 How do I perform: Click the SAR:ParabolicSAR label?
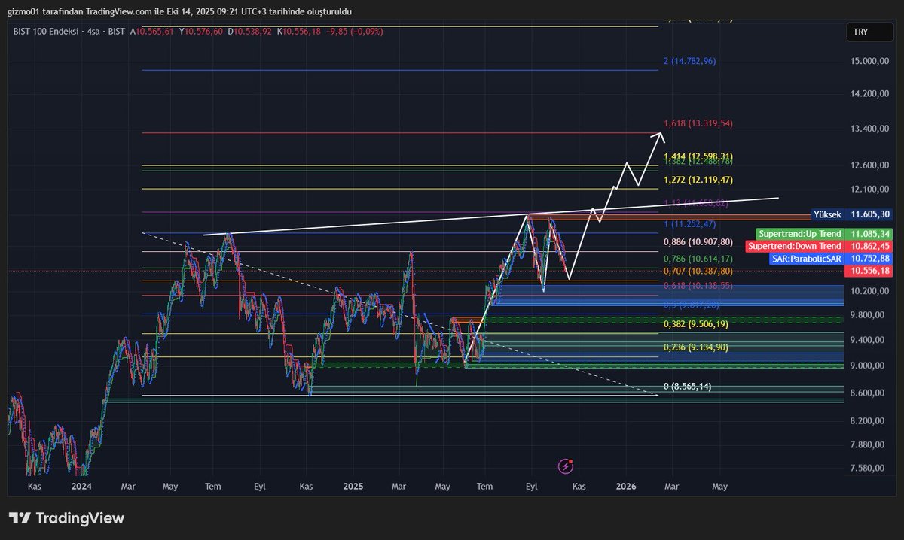(x=807, y=259)
